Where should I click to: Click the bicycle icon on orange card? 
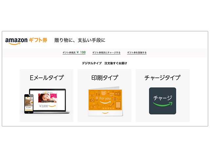tap(95, 106)
